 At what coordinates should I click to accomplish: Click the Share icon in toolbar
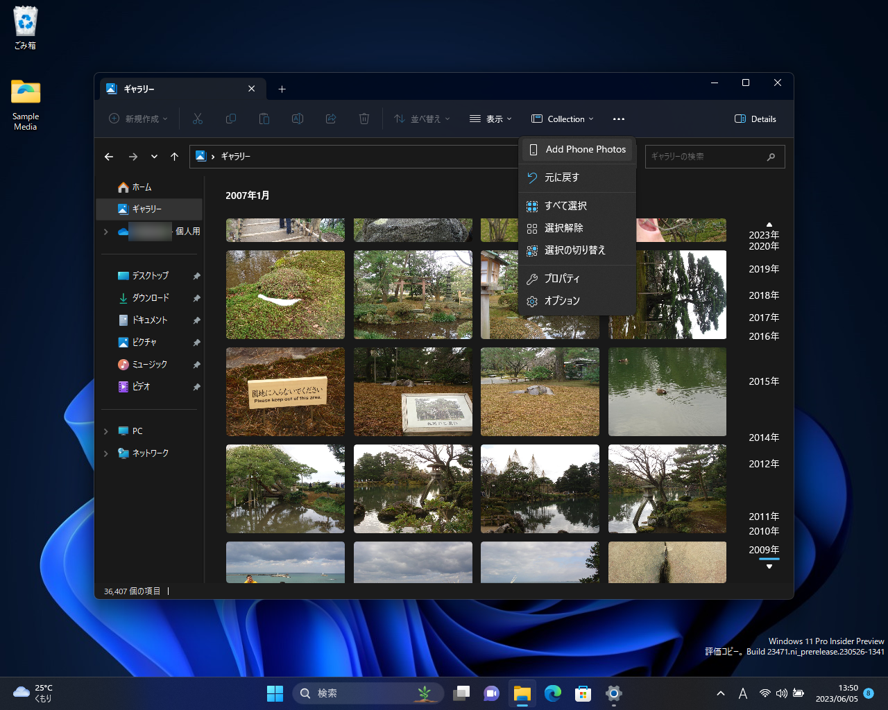point(331,119)
